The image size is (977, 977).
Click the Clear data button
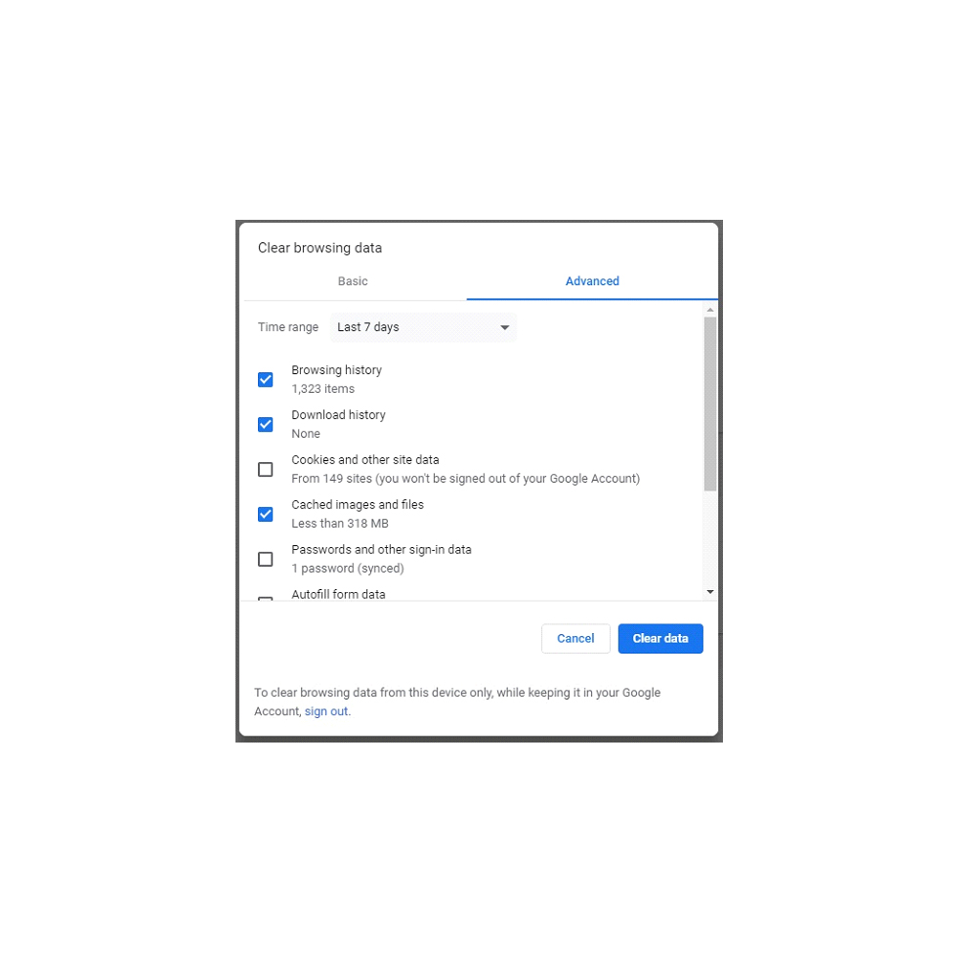coord(660,638)
